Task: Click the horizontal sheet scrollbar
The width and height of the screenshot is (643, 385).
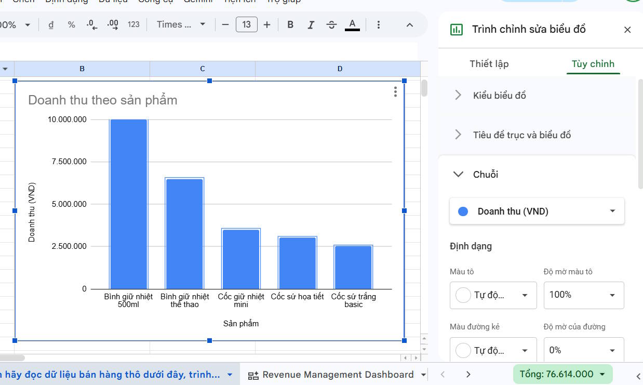Action: [x=12, y=357]
